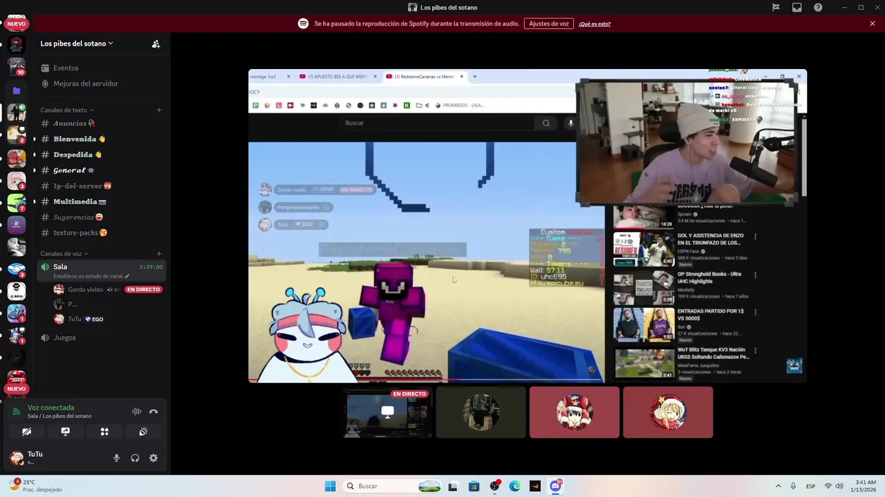
Task: Dismiss the Spotify paused banner
Action: 873,23
